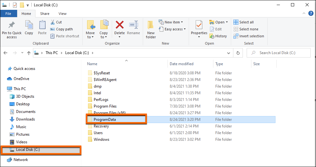Viewport: 316px width, 167px height.
Task: Go up one folder level
Action: pyautogui.click(x=29, y=53)
